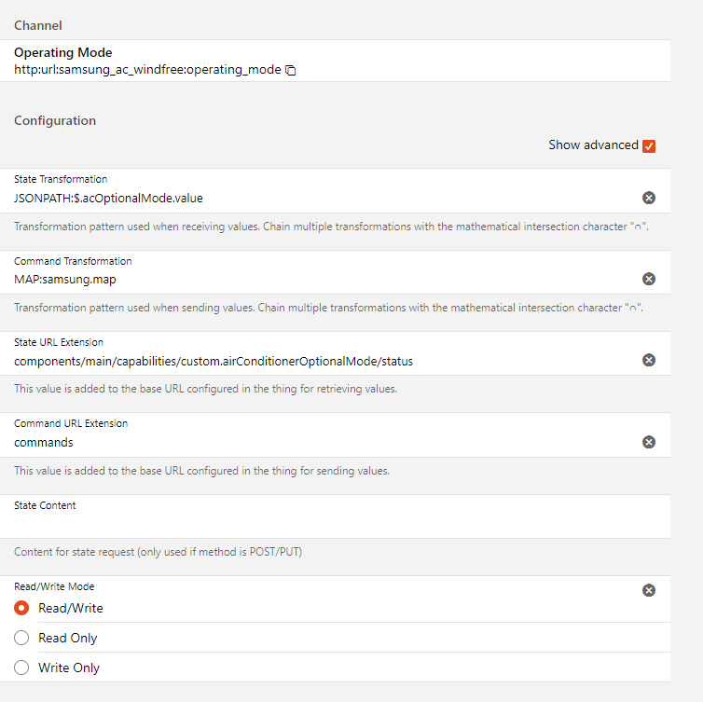The width and height of the screenshot is (703, 702).
Task: Copy the operating_mode channel UID
Action: click(291, 70)
